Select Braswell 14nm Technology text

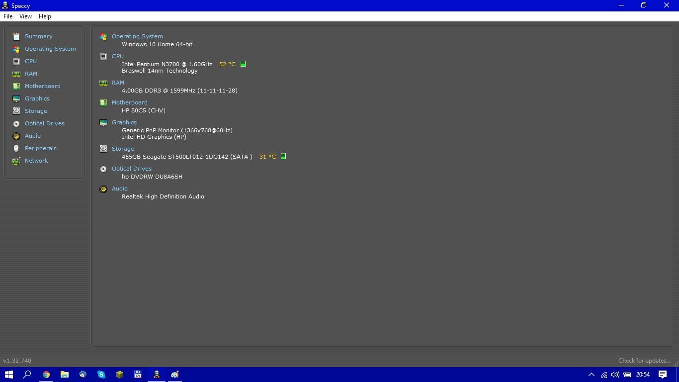[160, 71]
